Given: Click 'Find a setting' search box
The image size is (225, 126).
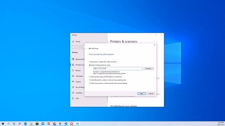Looking at the screenshot, I should [x=78, y=47].
